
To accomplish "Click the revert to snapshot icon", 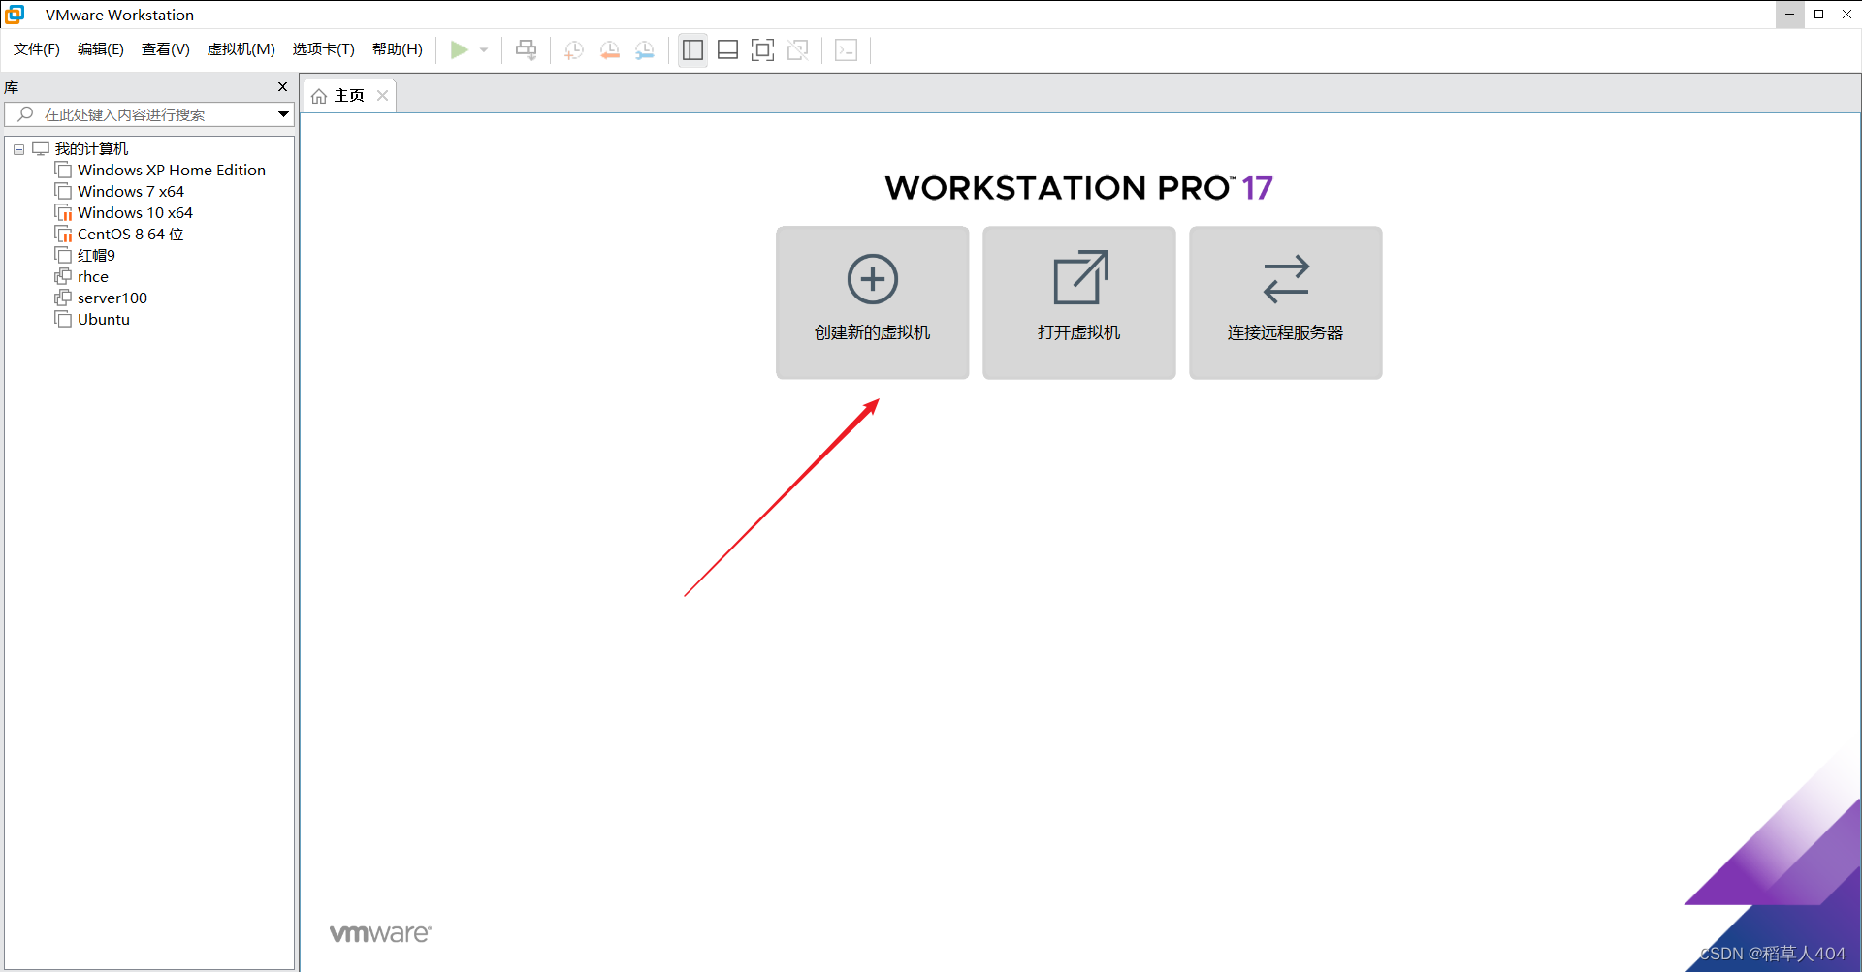I will coord(609,50).
